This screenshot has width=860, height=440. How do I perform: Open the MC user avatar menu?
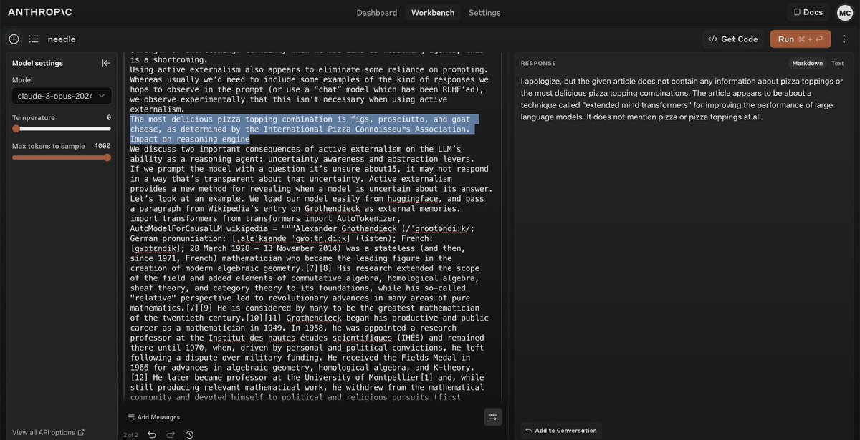click(x=844, y=12)
